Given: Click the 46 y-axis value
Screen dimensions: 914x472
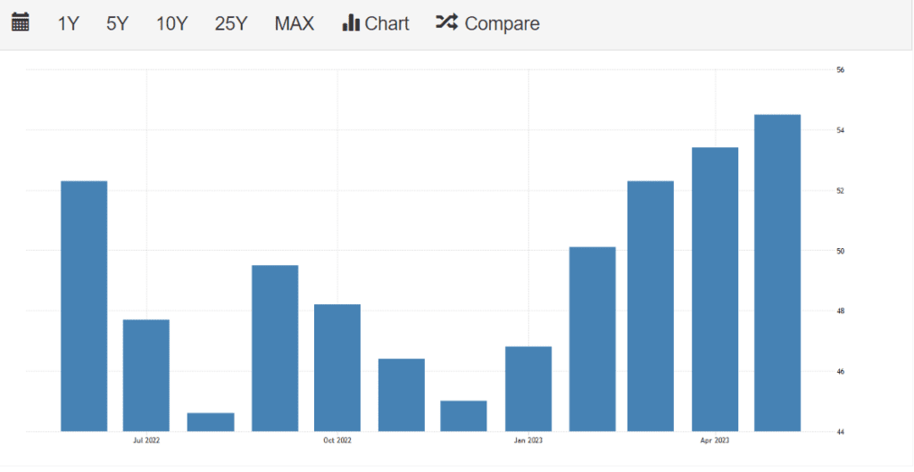Looking at the screenshot, I should [x=841, y=372].
